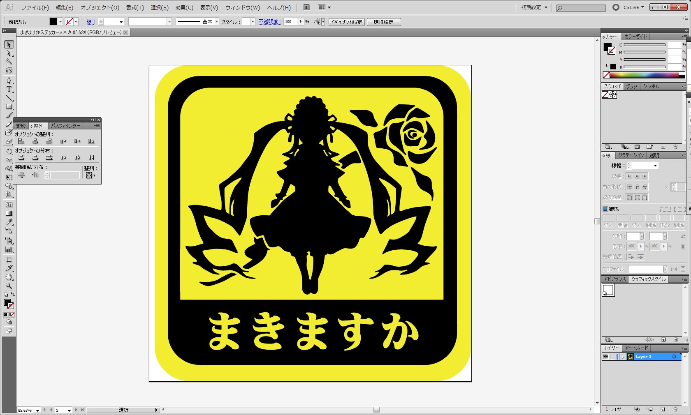The width and height of the screenshot is (691, 415).
Task: Set paint to None via toolbox button
Action: [13, 314]
